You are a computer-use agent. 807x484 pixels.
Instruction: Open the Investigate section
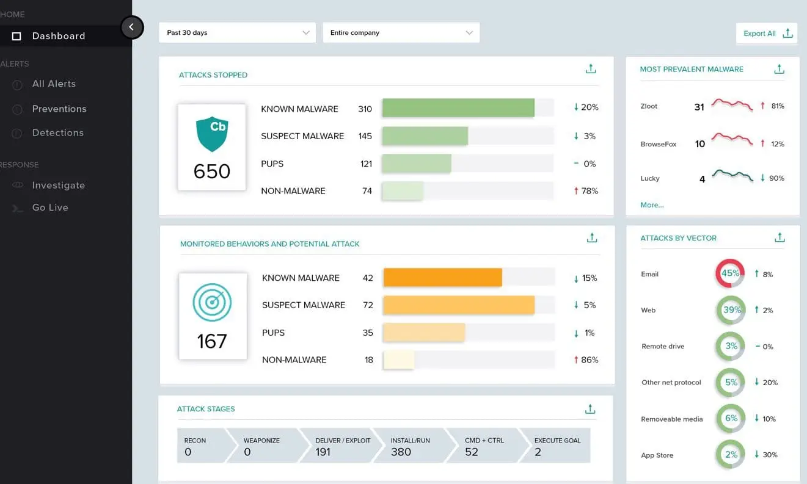[x=58, y=186]
